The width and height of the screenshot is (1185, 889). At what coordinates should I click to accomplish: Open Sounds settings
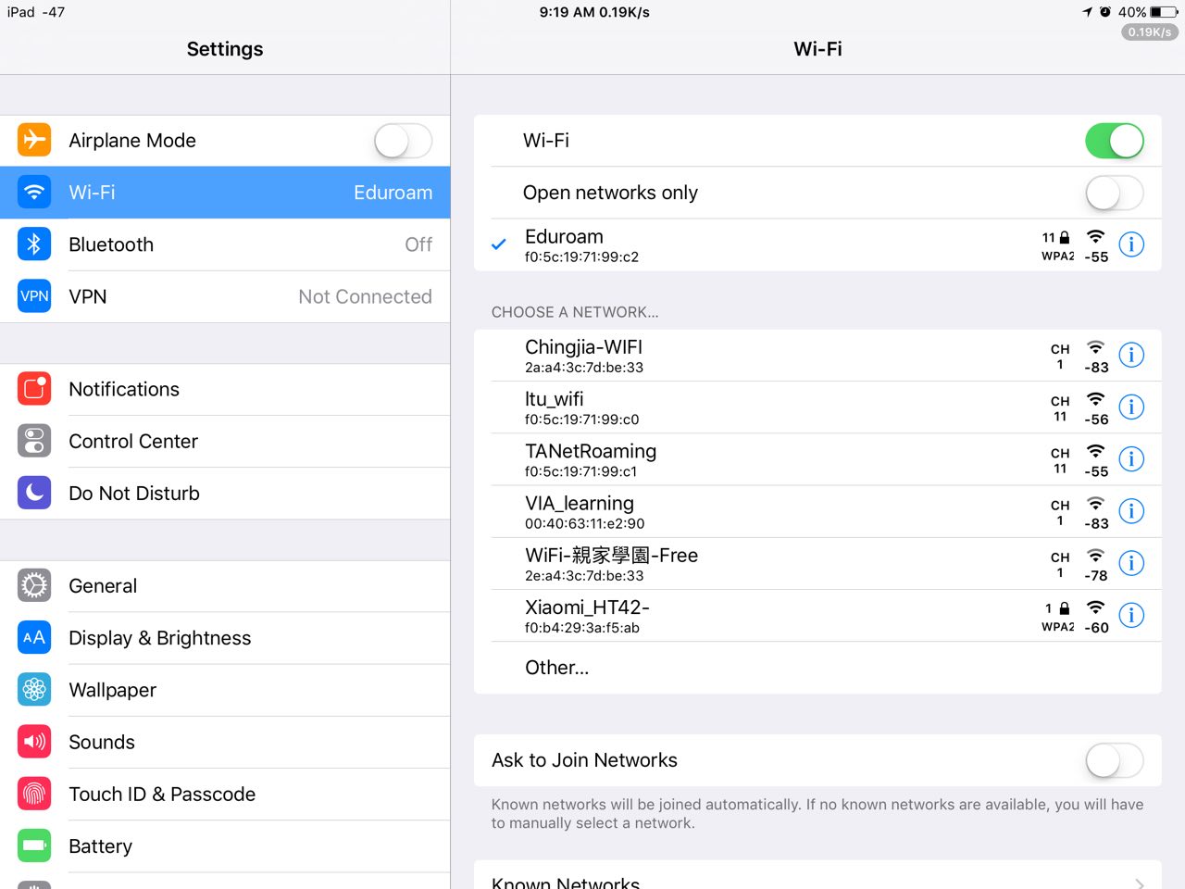[x=225, y=742]
